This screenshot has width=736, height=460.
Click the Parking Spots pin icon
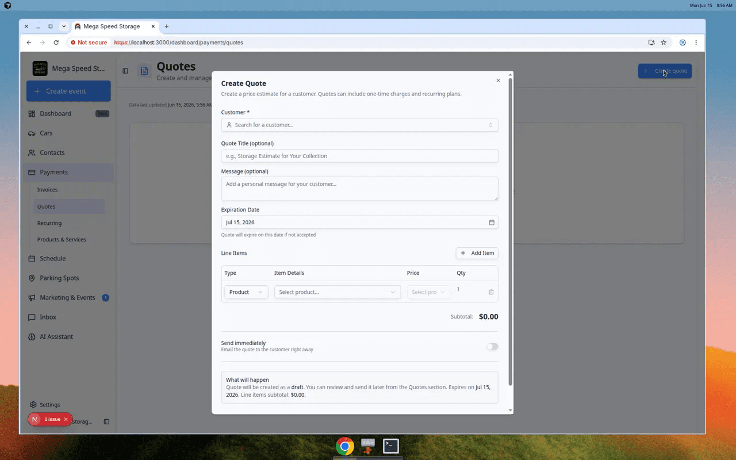(x=32, y=278)
